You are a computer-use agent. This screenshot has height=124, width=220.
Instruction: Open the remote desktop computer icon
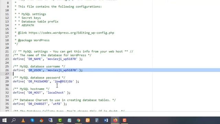click(51, 120)
